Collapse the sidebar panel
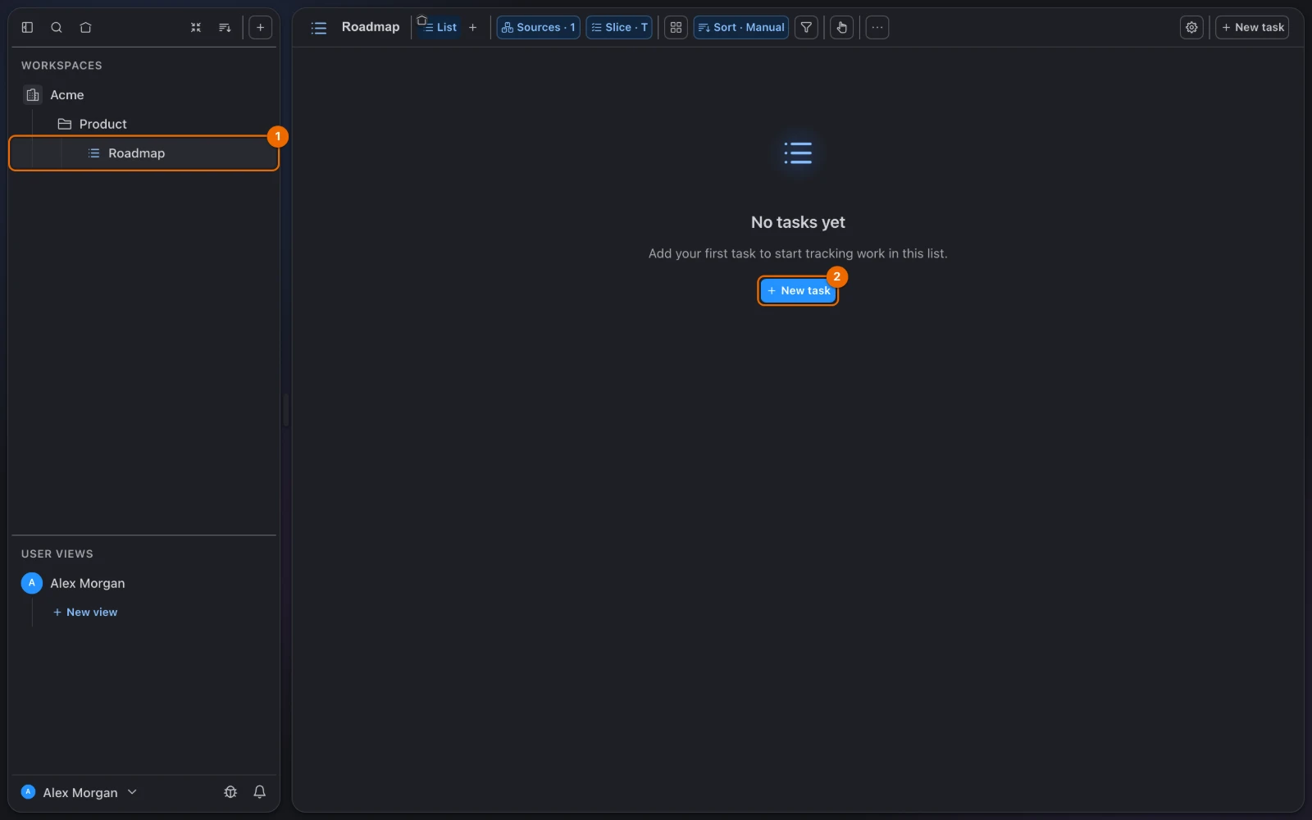 (27, 27)
